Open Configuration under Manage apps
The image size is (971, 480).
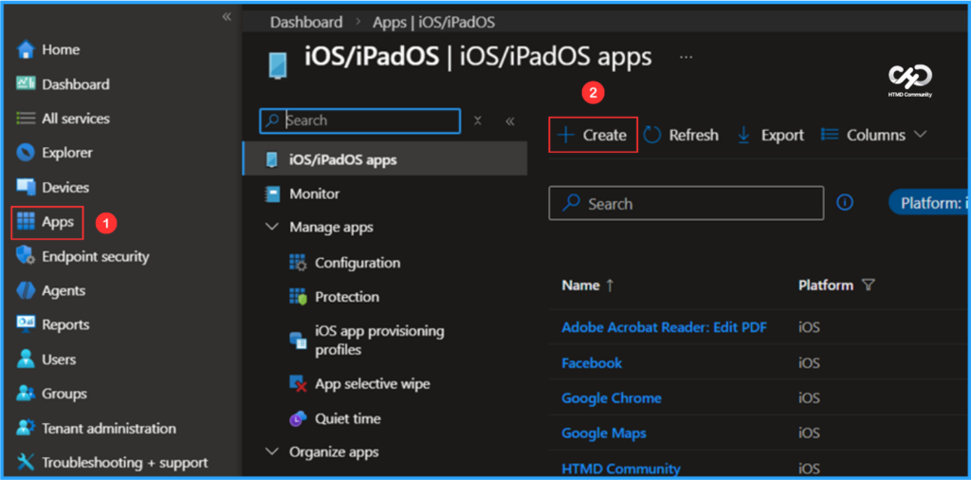pyautogui.click(x=357, y=263)
